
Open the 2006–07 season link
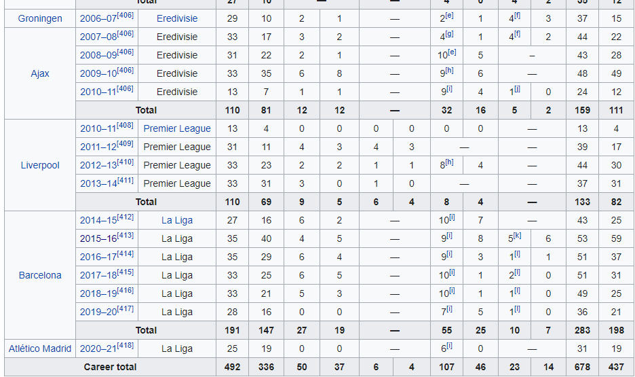(98, 18)
